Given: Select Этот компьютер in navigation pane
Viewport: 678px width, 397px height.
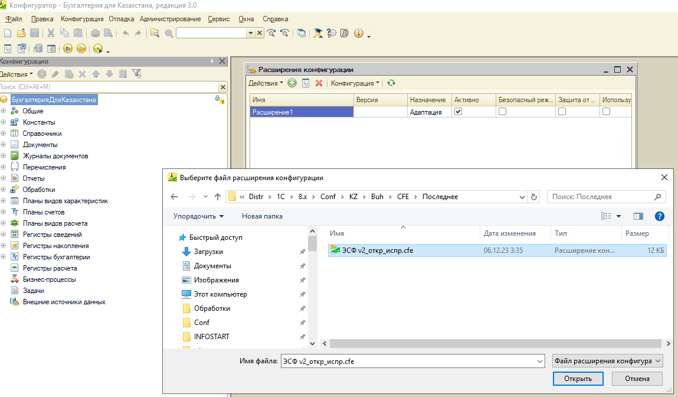Looking at the screenshot, I should pyautogui.click(x=221, y=294).
